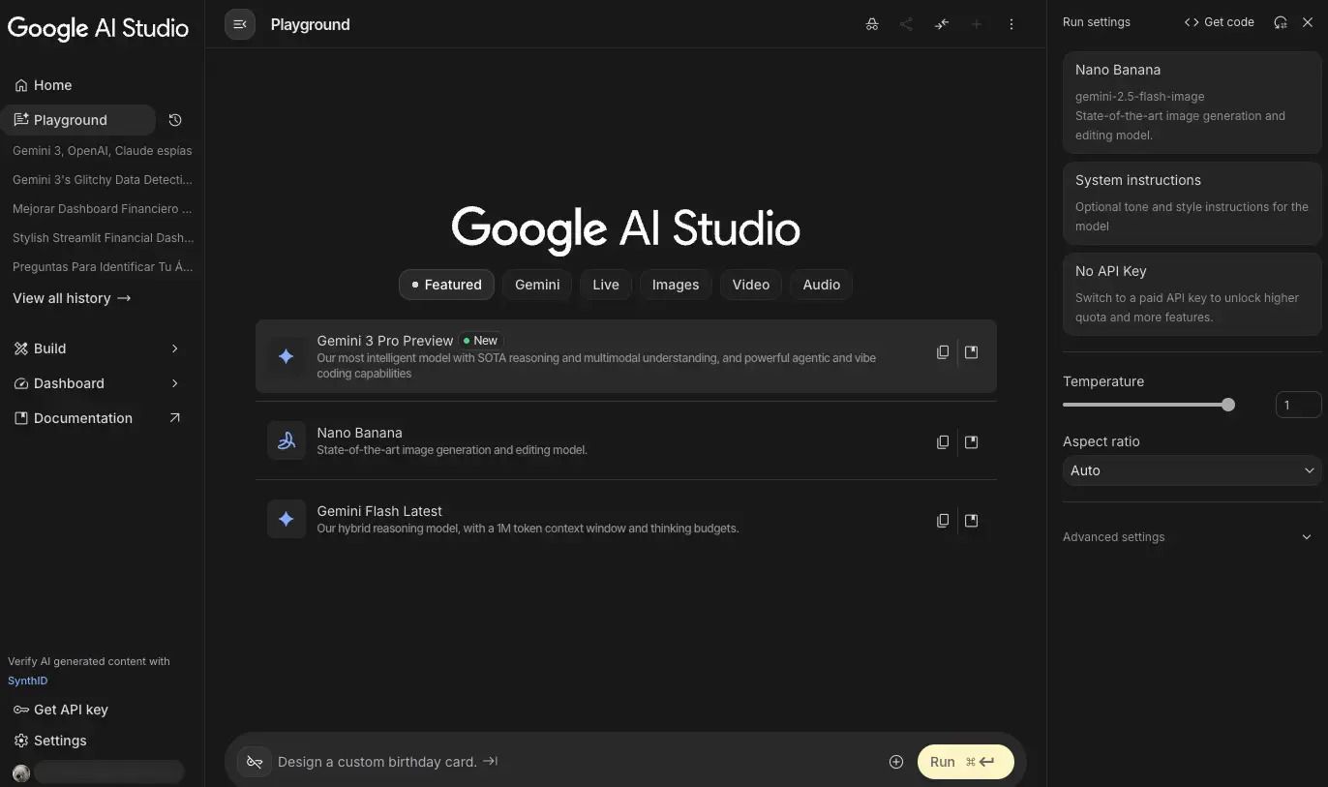Select the Featured tab
Image resolution: width=1328 pixels, height=787 pixels.
tap(446, 285)
